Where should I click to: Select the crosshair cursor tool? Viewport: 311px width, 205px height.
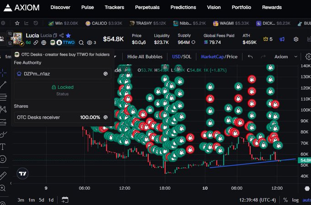[3, 73]
